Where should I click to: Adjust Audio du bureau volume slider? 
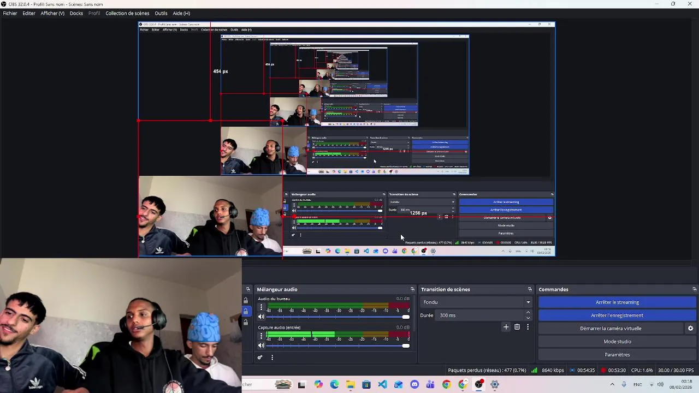[x=338, y=317]
